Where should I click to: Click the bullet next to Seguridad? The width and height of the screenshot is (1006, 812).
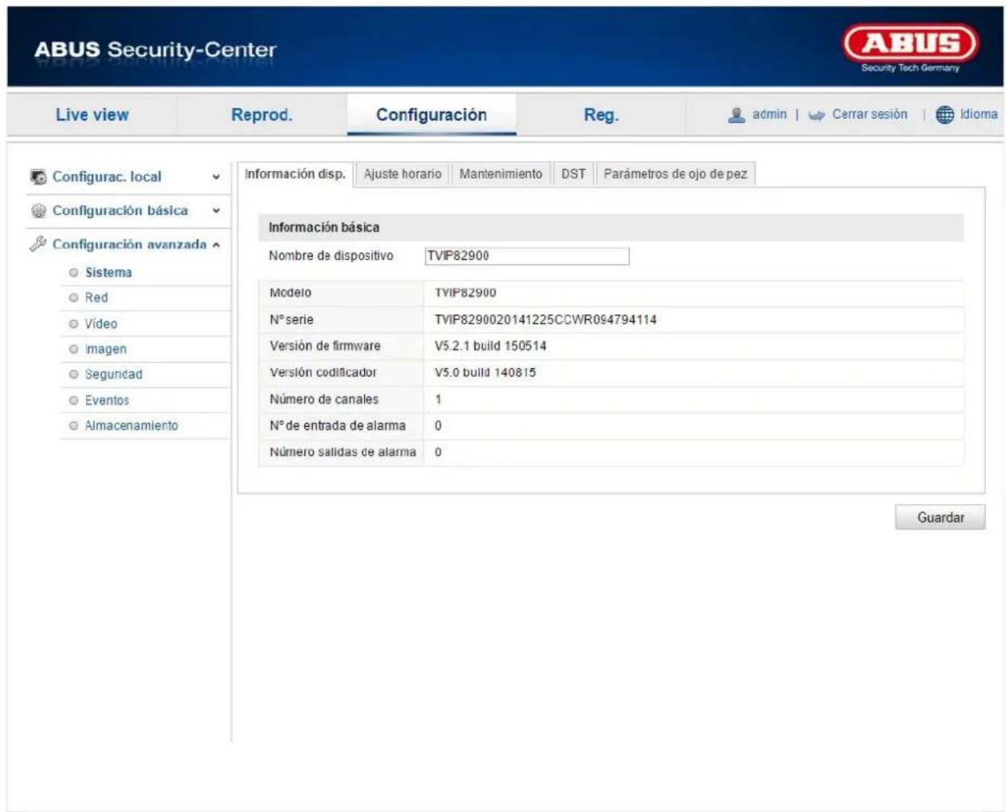[x=74, y=375]
